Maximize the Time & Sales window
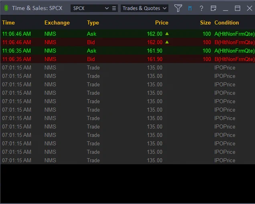 click(237, 8)
